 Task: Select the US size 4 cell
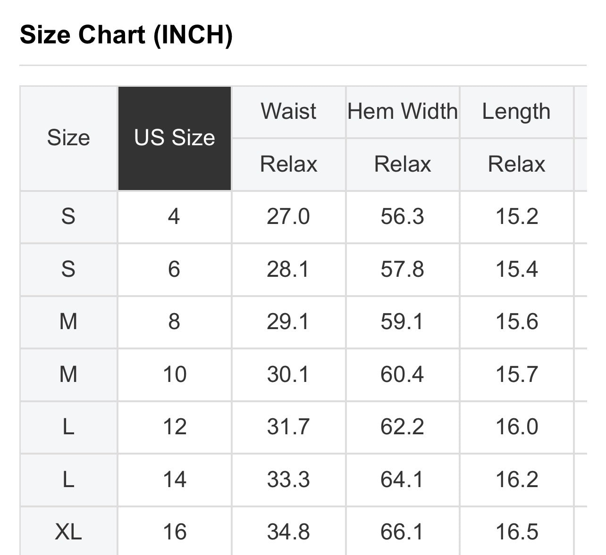pos(174,216)
